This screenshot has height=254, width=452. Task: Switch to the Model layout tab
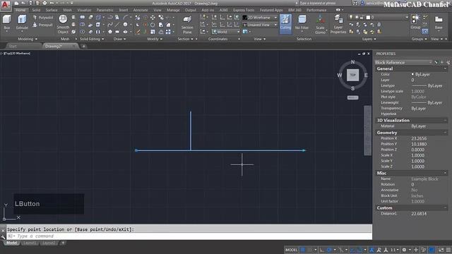(x=11, y=243)
